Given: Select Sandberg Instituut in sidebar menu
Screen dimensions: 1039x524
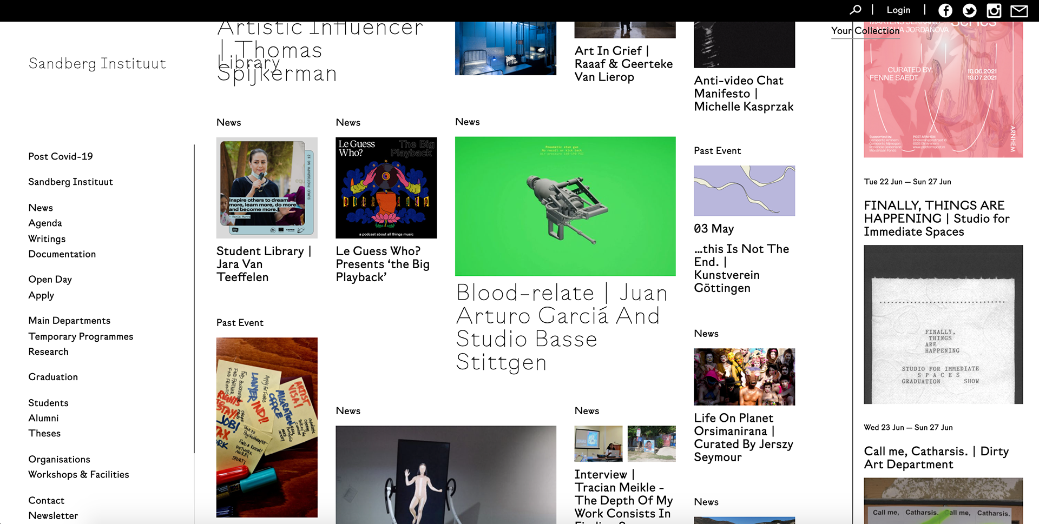Looking at the screenshot, I should pos(70,182).
